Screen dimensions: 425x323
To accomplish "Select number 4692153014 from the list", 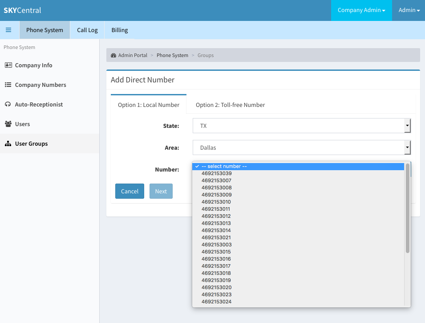I will (x=298, y=230).
